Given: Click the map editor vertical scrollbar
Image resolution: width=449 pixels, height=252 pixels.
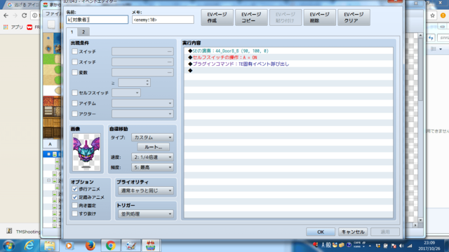Looking at the screenshot, I should tap(420, 127).
